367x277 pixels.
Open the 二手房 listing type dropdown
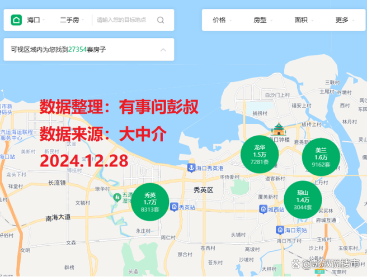[x=72, y=20]
